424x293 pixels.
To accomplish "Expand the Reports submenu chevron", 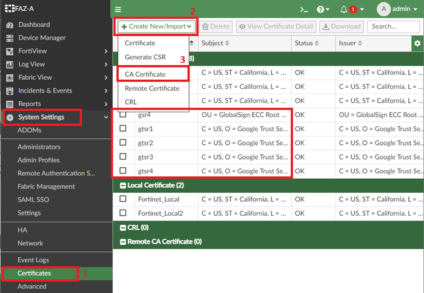I will pyautogui.click(x=106, y=104).
